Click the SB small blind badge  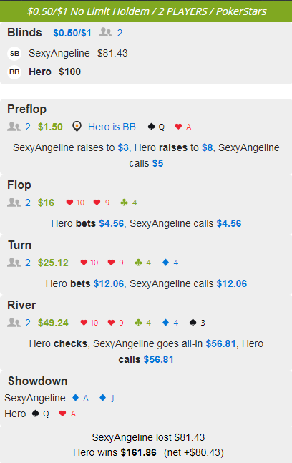(x=14, y=54)
